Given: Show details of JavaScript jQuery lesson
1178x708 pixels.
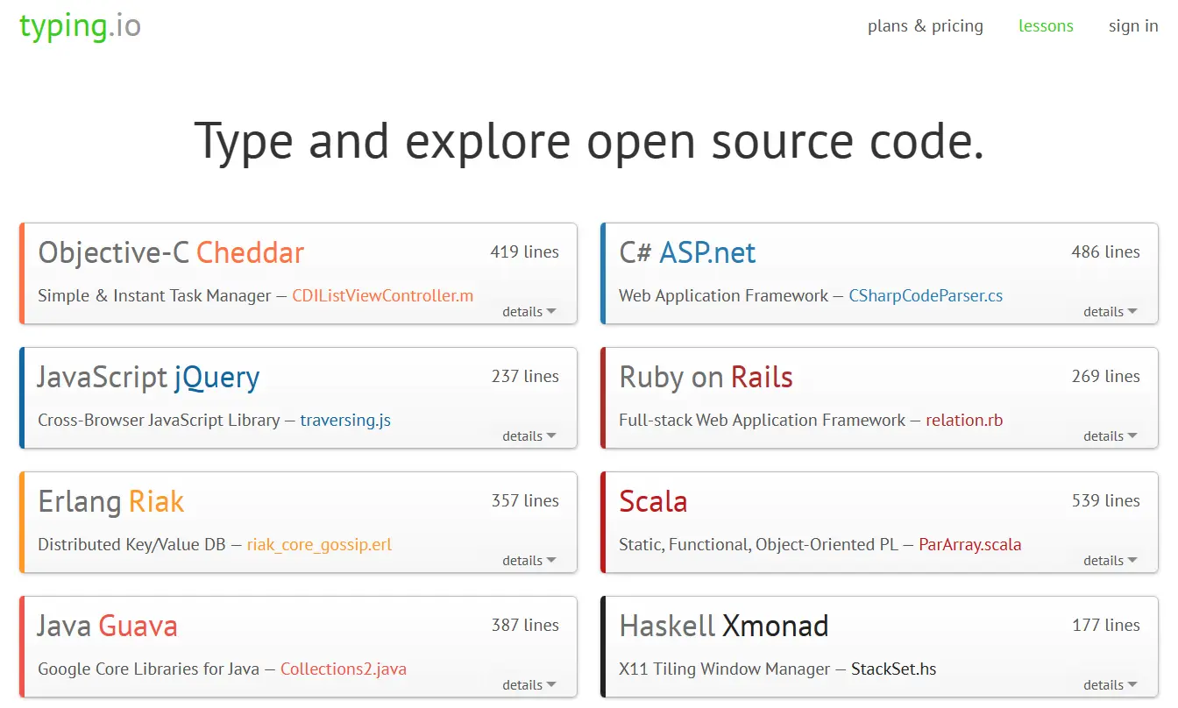Looking at the screenshot, I should [529, 436].
